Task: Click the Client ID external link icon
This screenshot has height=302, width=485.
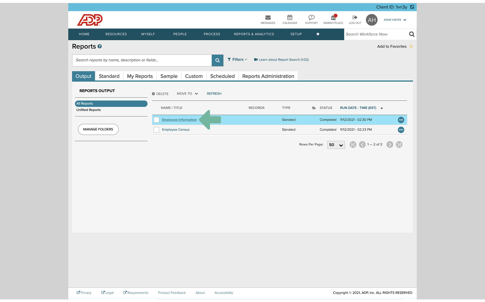Action: tap(412, 7)
